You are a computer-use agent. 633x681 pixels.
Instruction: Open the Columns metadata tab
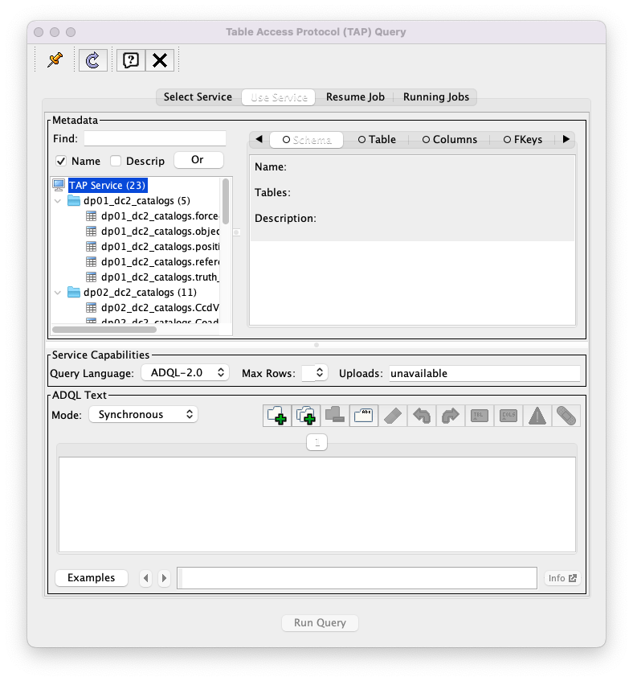click(450, 139)
